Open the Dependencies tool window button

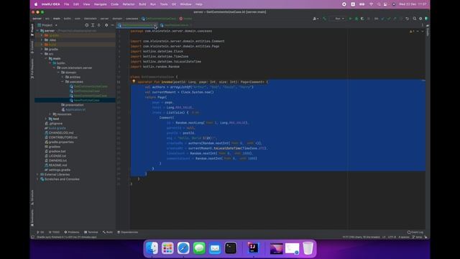pyautogui.click(x=128, y=232)
